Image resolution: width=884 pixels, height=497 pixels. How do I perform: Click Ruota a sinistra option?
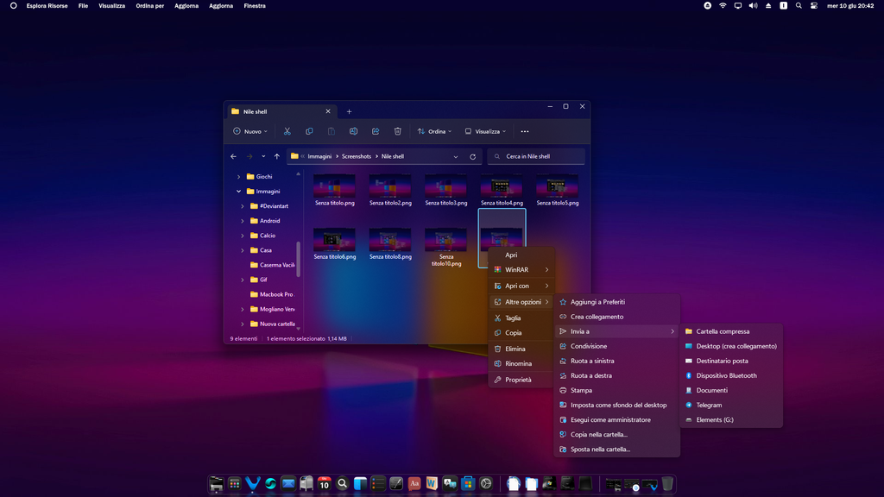[616, 361]
